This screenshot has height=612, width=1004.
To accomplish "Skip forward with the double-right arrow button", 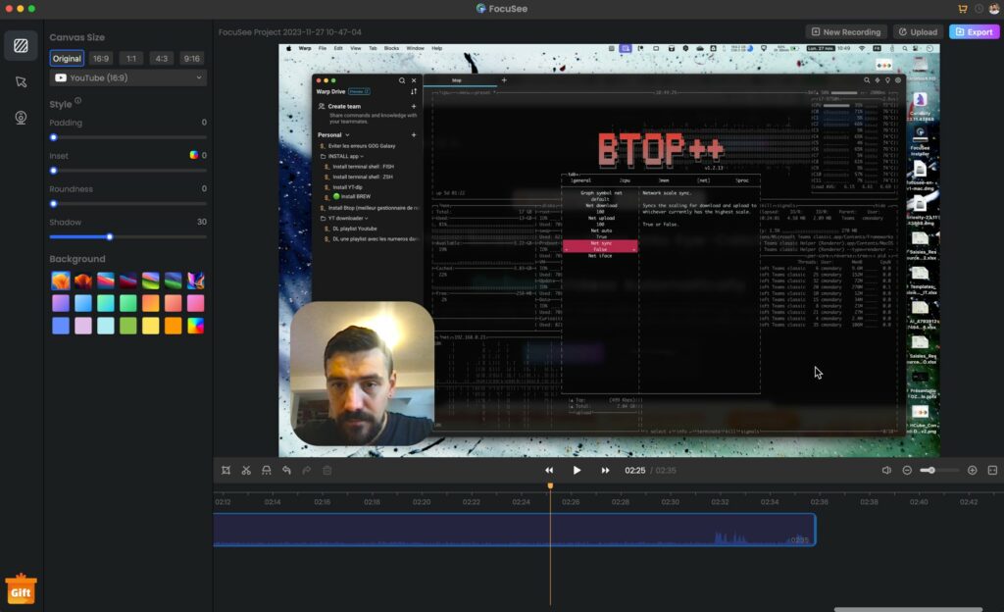I will [605, 471].
